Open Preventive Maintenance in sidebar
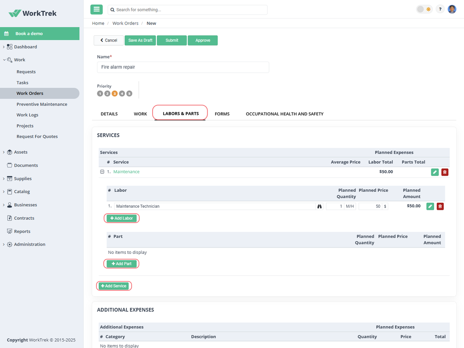 point(42,104)
